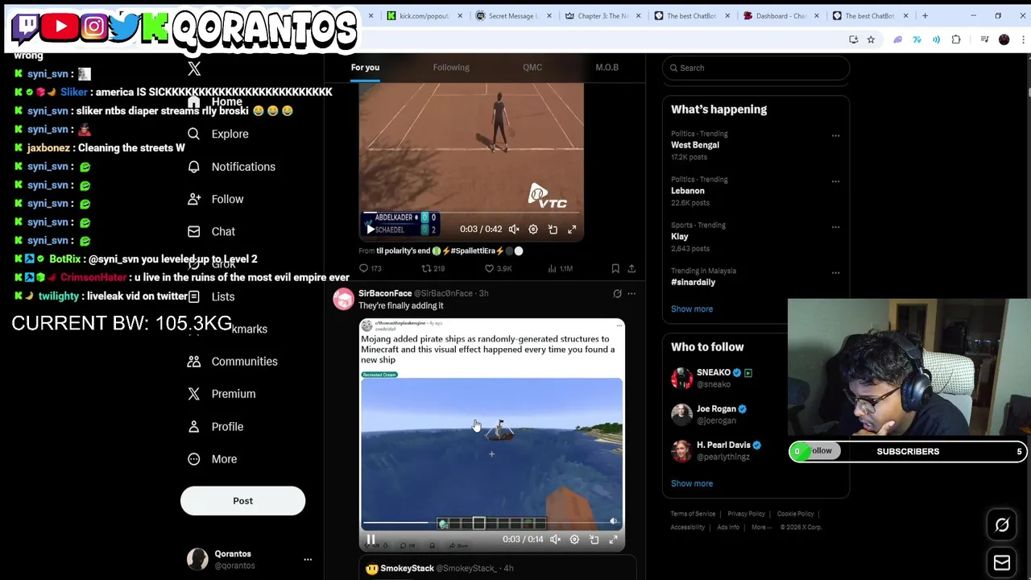Open Notifications bell in sidebar
The width and height of the screenshot is (1031, 580).
(x=231, y=167)
